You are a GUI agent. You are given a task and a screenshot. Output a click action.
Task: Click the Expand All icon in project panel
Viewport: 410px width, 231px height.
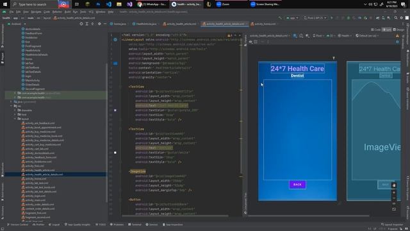pyautogui.click(x=87, y=24)
